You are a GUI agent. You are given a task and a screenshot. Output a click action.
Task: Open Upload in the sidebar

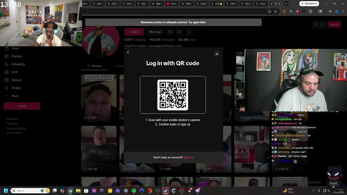[x=17, y=80]
